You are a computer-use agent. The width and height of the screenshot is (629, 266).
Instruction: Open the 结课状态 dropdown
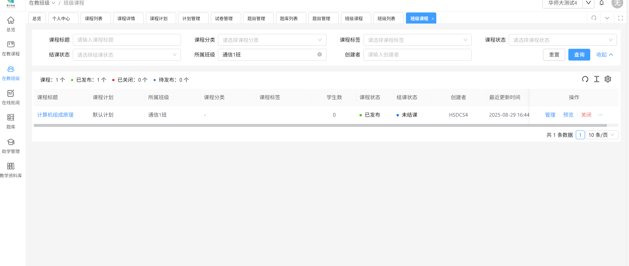(127, 55)
